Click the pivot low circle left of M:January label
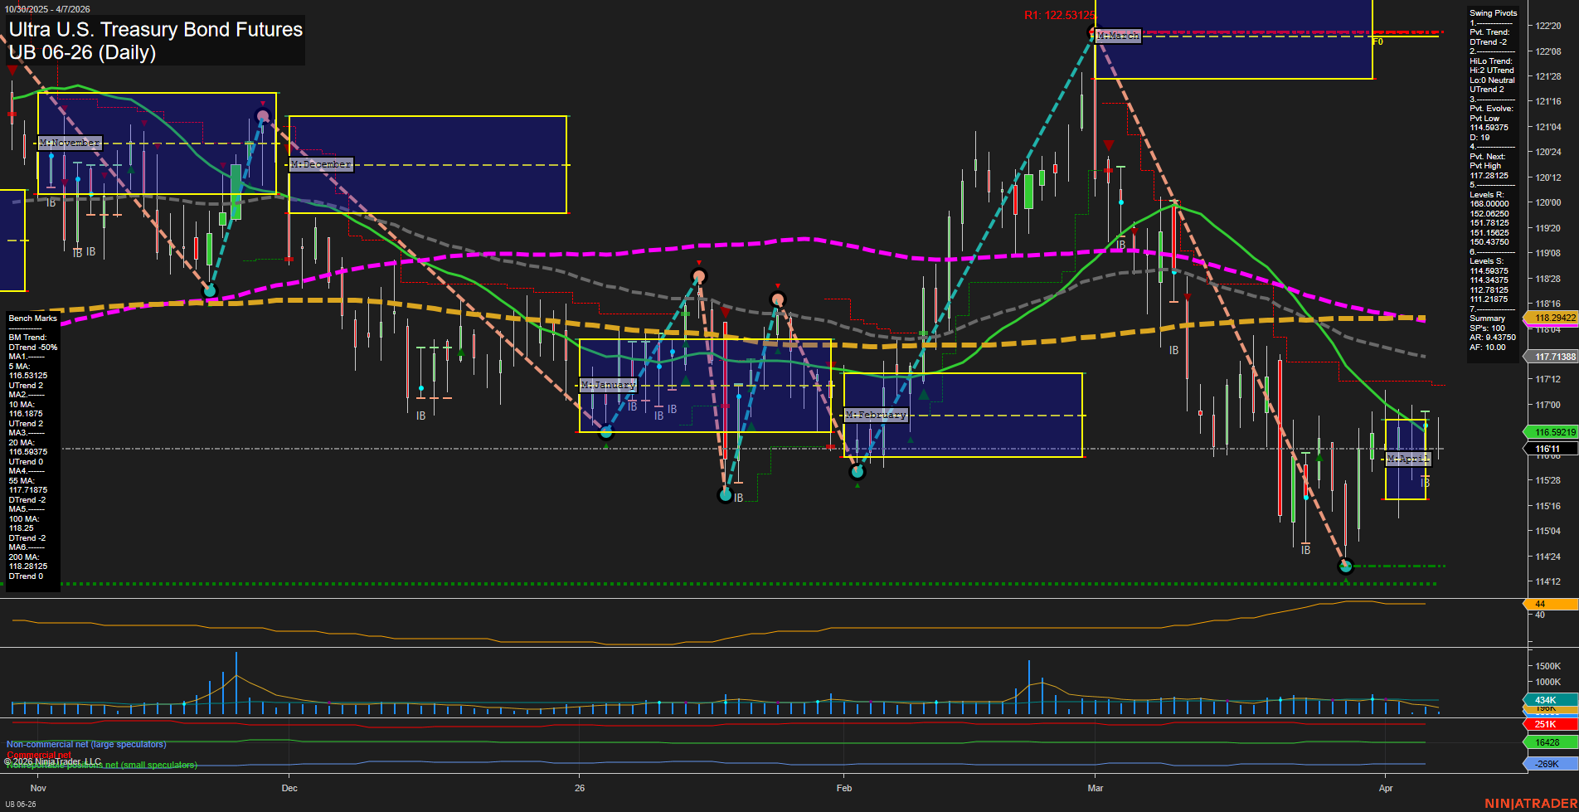This screenshot has width=1579, height=812. coord(606,432)
